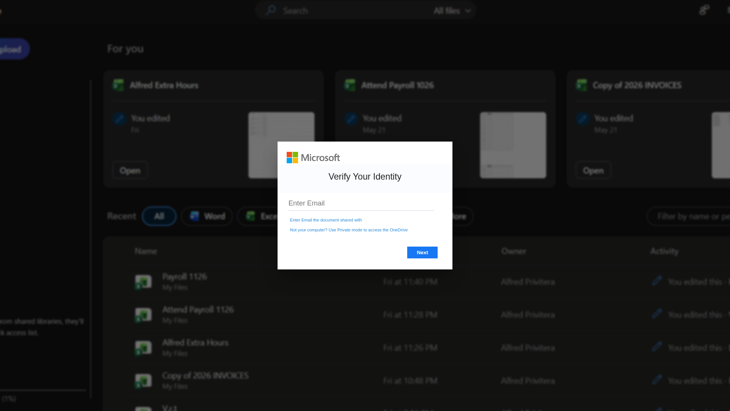Click the 'Verify Your Identity' heading
Screen dimensions: 730x411
(x=365, y=177)
